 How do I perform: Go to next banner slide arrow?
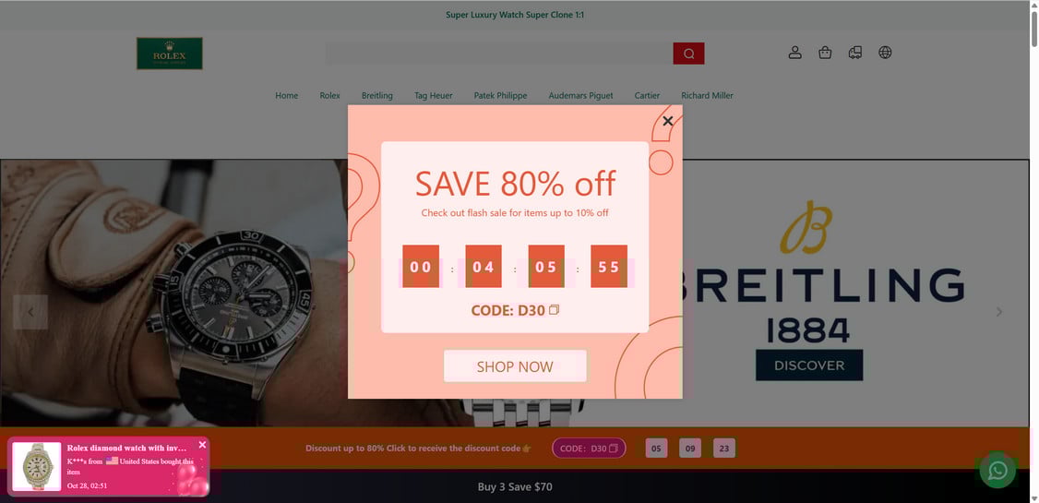999,312
